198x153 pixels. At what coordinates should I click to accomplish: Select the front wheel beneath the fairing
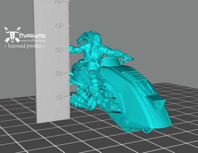pos(147,130)
